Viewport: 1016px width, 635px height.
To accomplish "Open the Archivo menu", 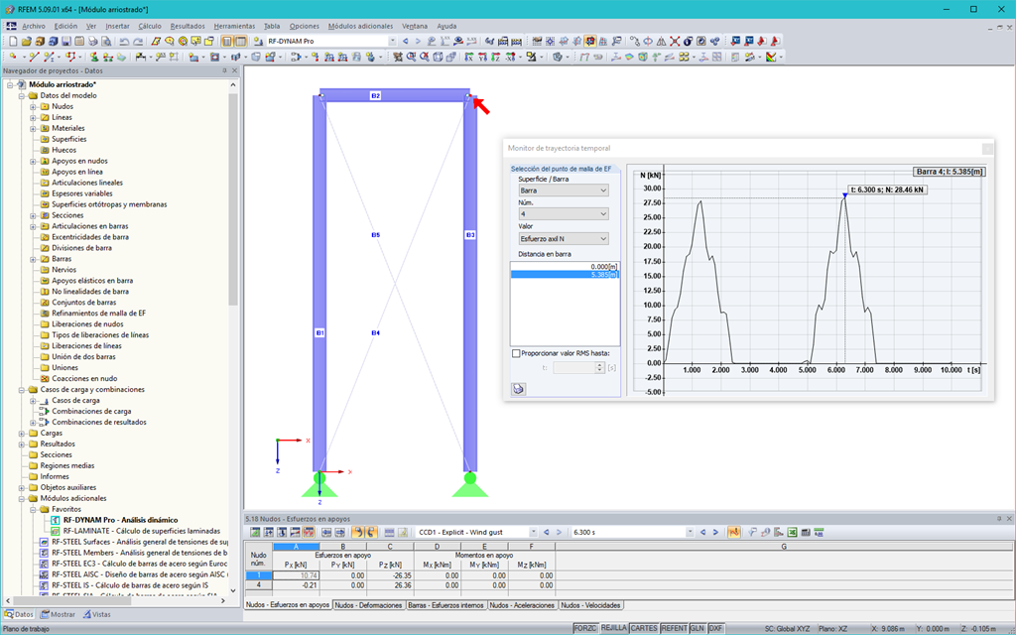I will pos(34,26).
